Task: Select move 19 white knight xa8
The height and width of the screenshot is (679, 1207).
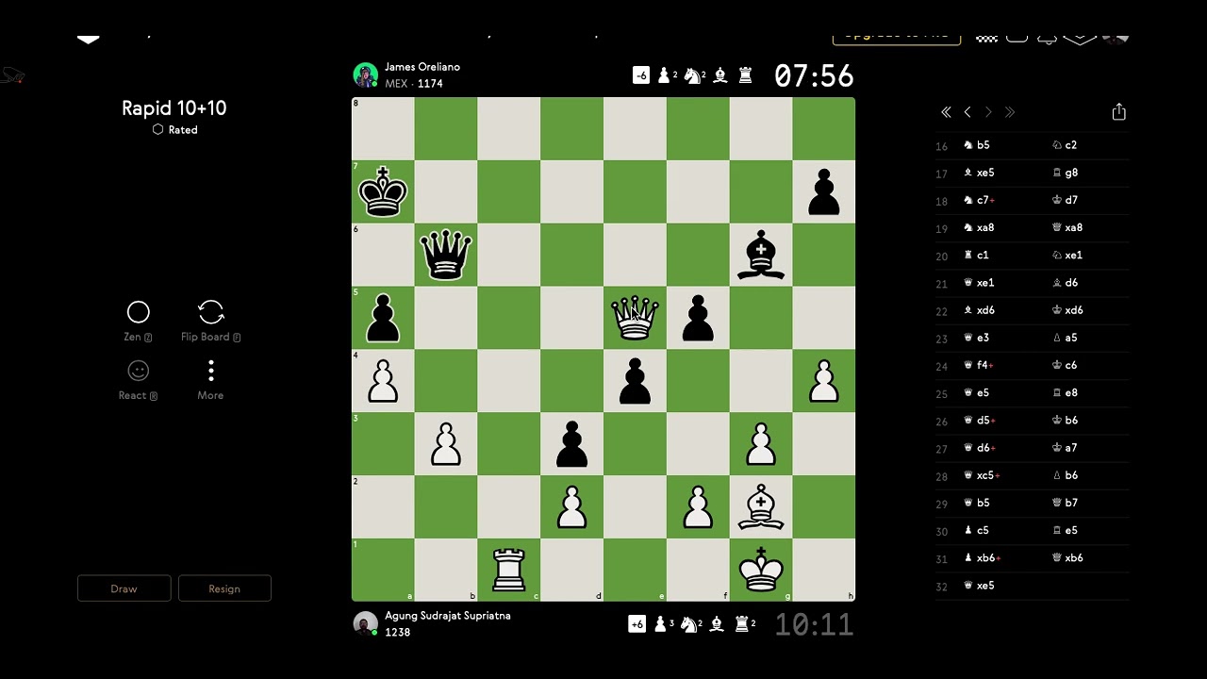Action: pyautogui.click(x=979, y=227)
